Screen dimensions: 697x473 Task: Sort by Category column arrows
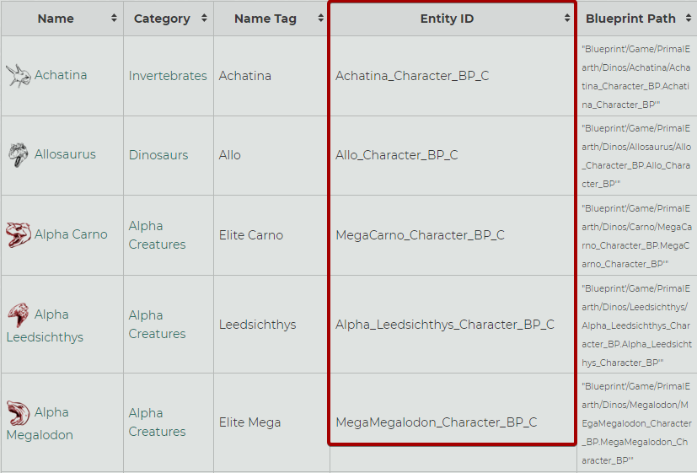(204, 19)
